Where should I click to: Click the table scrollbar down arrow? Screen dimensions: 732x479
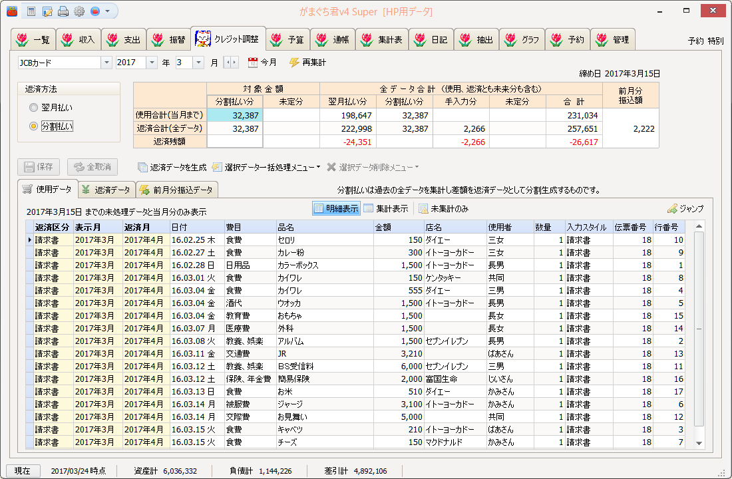(x=699, y=443)
